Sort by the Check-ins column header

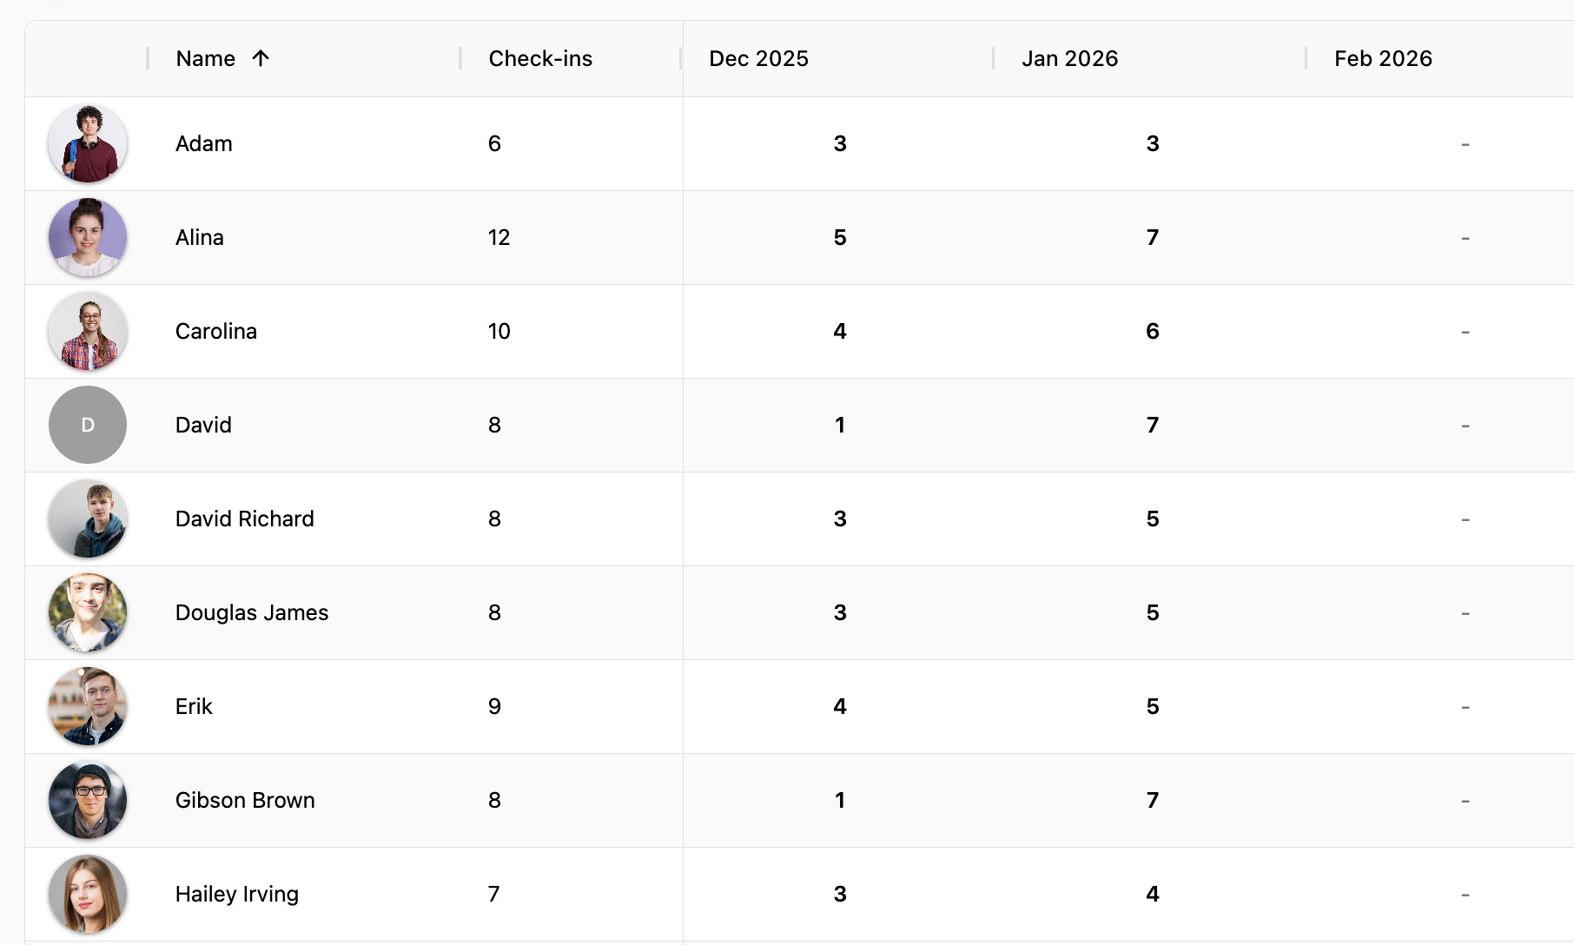pyautogui.click(x=540, y=58)
